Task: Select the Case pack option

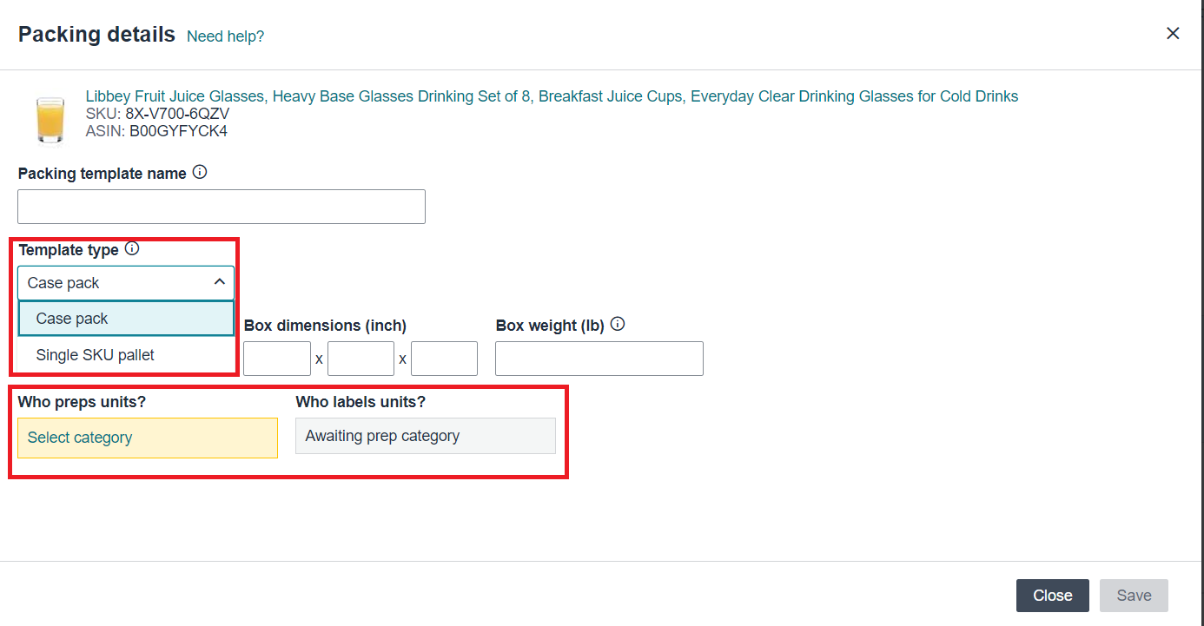Action: (x=126, y=318)
